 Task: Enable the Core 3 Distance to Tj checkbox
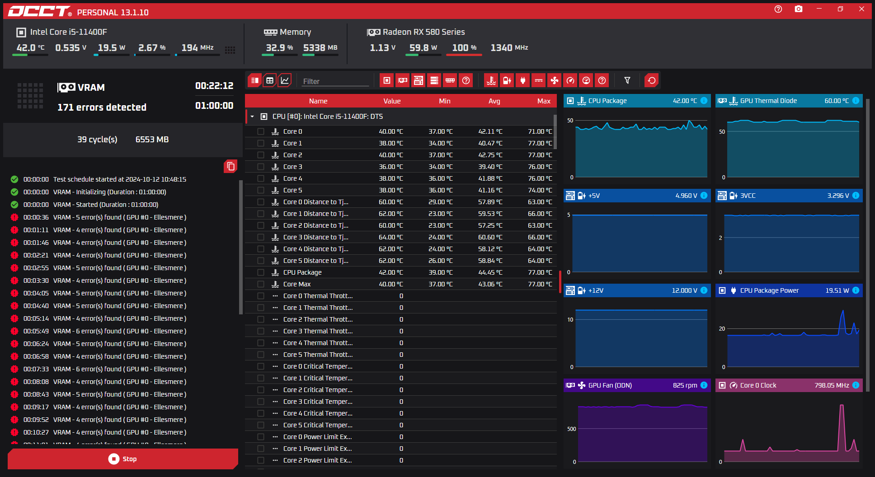(x=261, y=237)
